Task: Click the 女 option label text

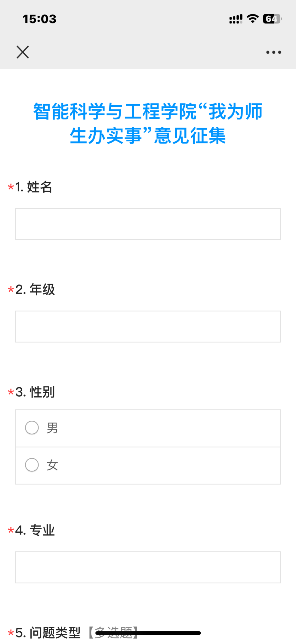Action: click(52, 465)
